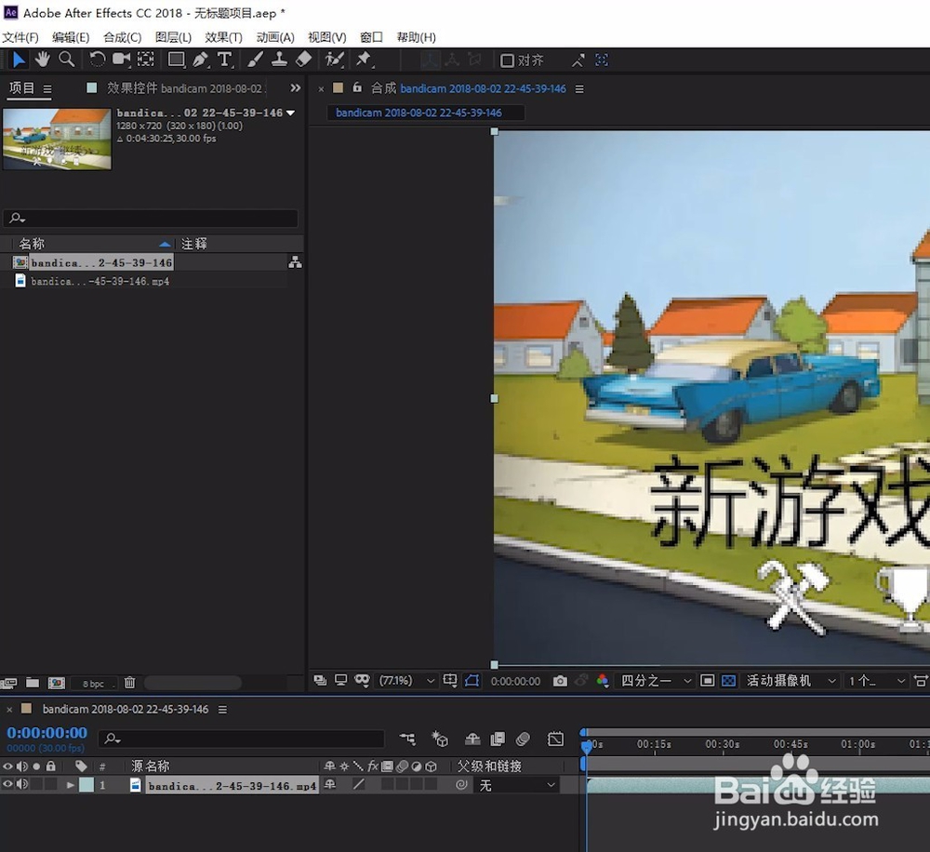The width and height of the screenshot is (930, 852).
Task: Toggle the solo switch for layer 1
Action: click(37, 784)
